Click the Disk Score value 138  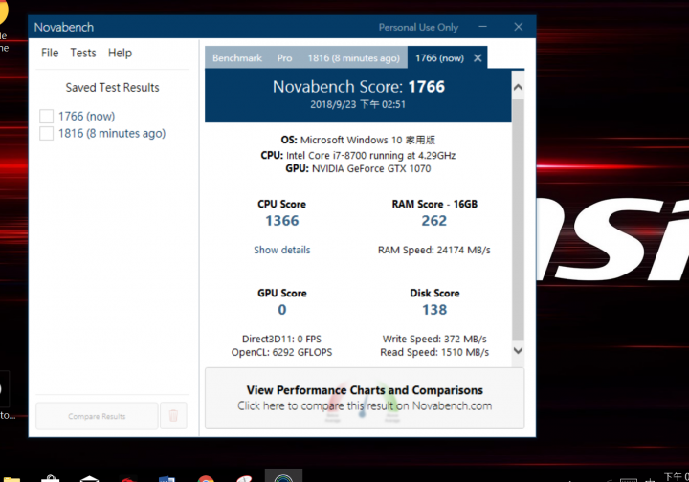pyautogui.click(x=434, y=310)
